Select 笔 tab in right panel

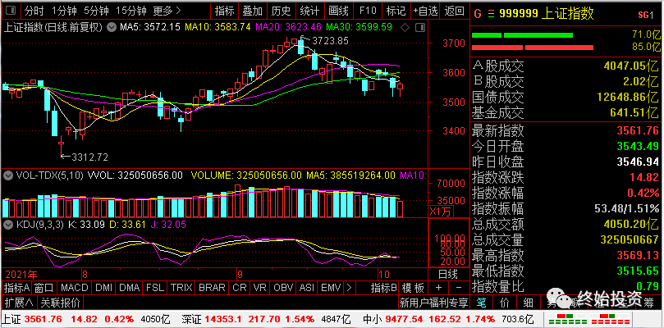482,303
